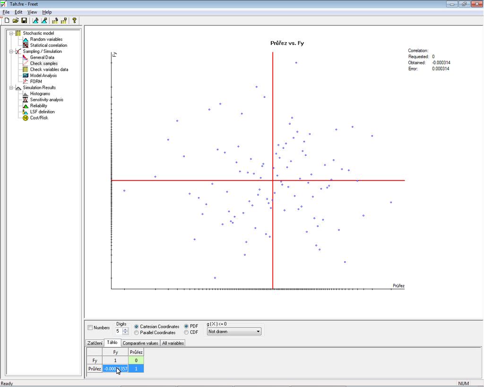The width and height of the screenshot is (484, 387).
Task: Click the Fy column header
Action: [x=115, y=352]
